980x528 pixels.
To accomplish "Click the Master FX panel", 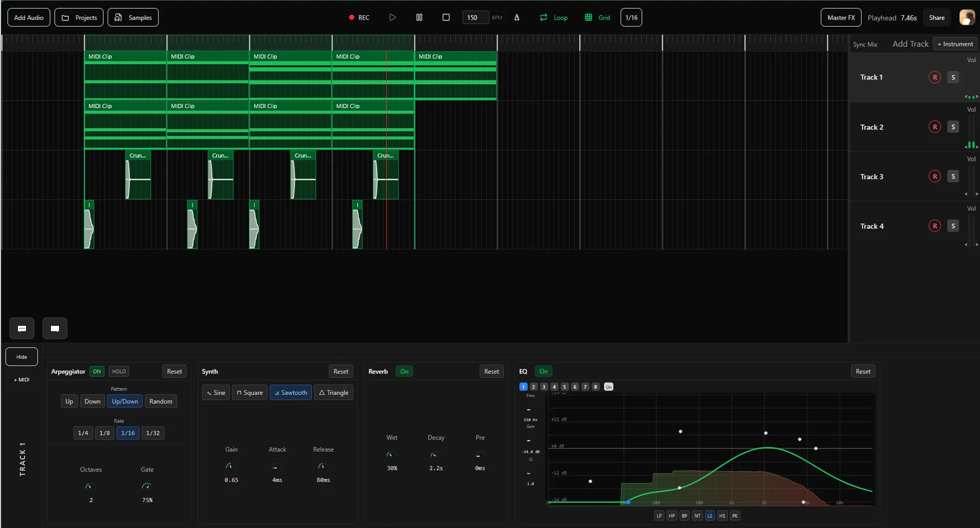I will click(841, 17).
